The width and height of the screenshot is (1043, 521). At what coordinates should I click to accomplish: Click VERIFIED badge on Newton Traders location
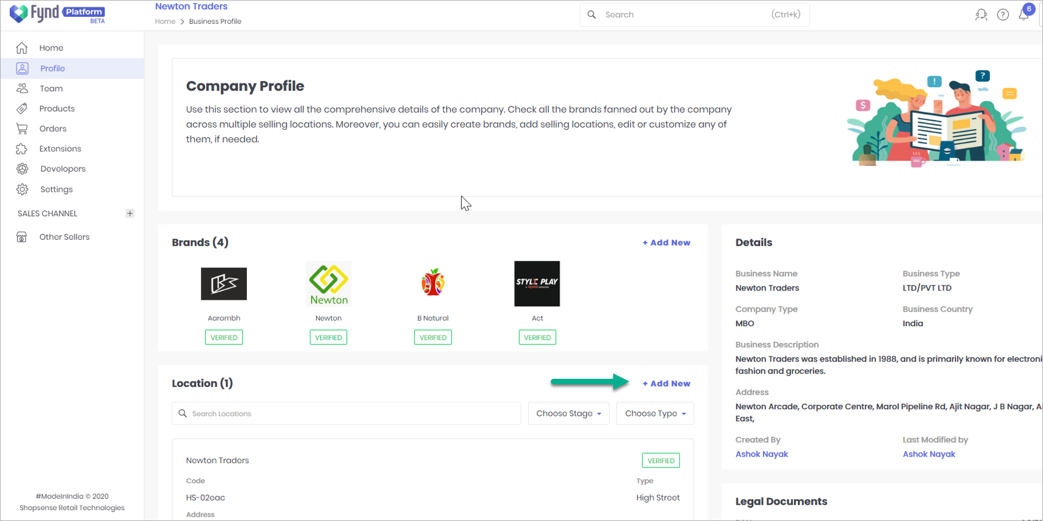(x=661, y=461)
